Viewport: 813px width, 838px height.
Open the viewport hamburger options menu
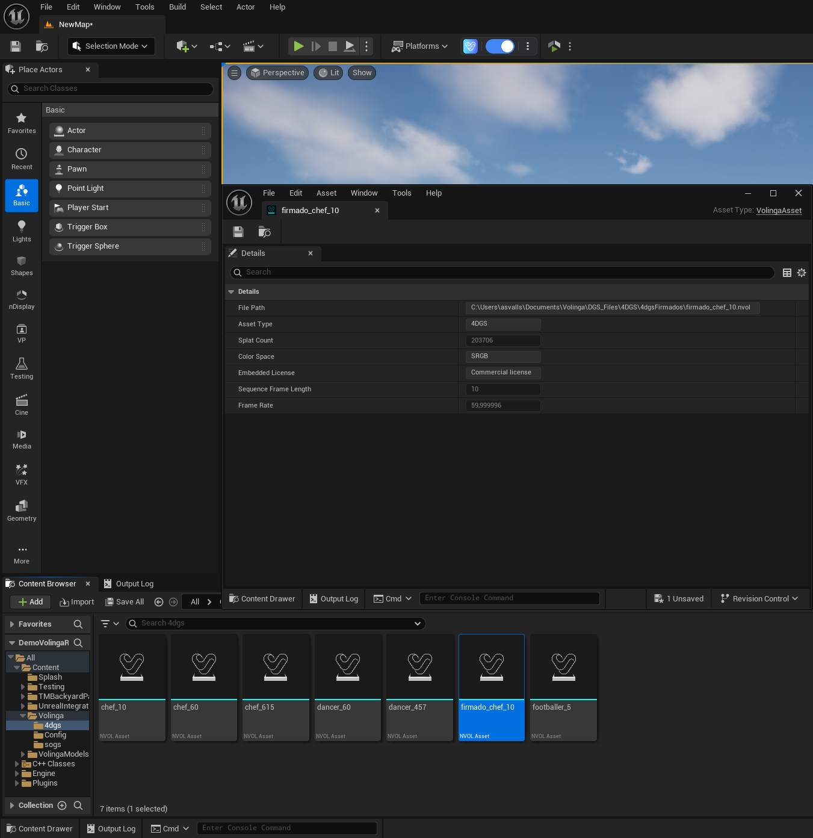tap(235, 73)
